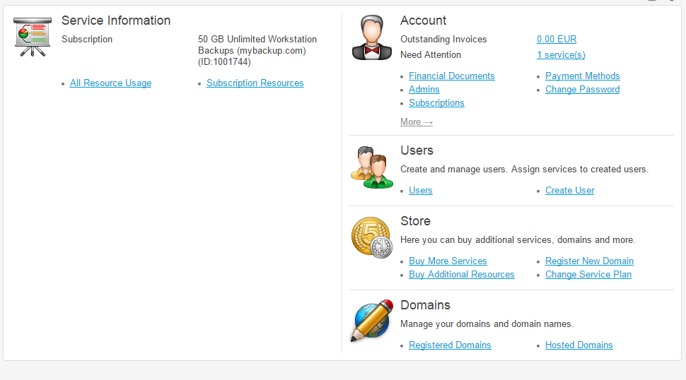Screen dimensions: 686x380
Task: Open Financial Documents
Action: pyautogui.click(x=451, y=76)
